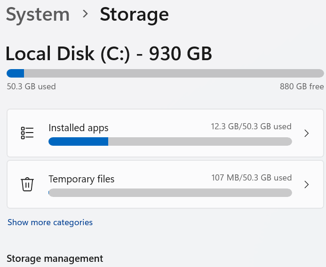This screenshot has width=326, height=267.
Task: Click the Installed apps usage bar
Action: 170,141
